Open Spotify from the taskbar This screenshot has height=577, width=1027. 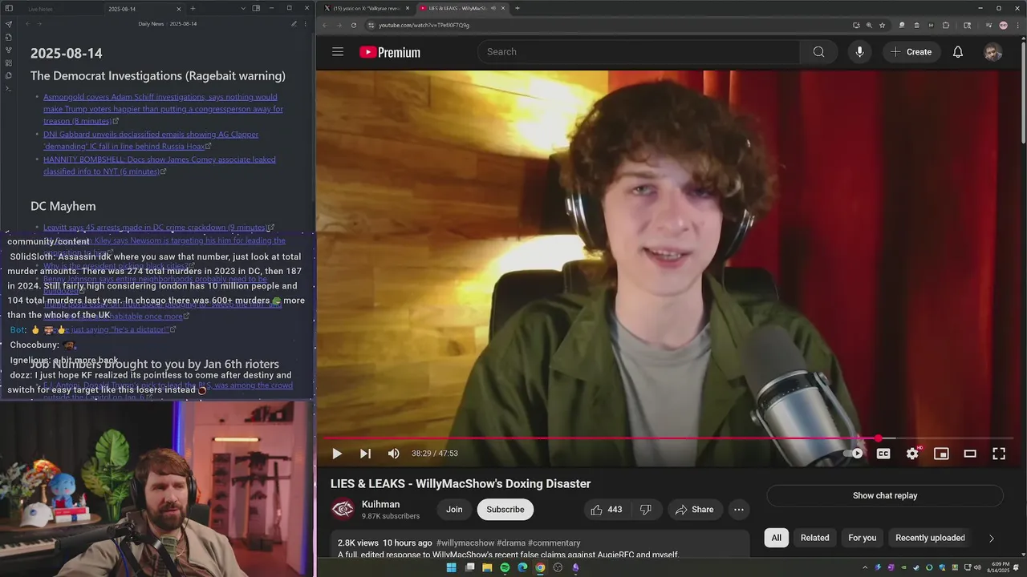click(x=505, y=567)
